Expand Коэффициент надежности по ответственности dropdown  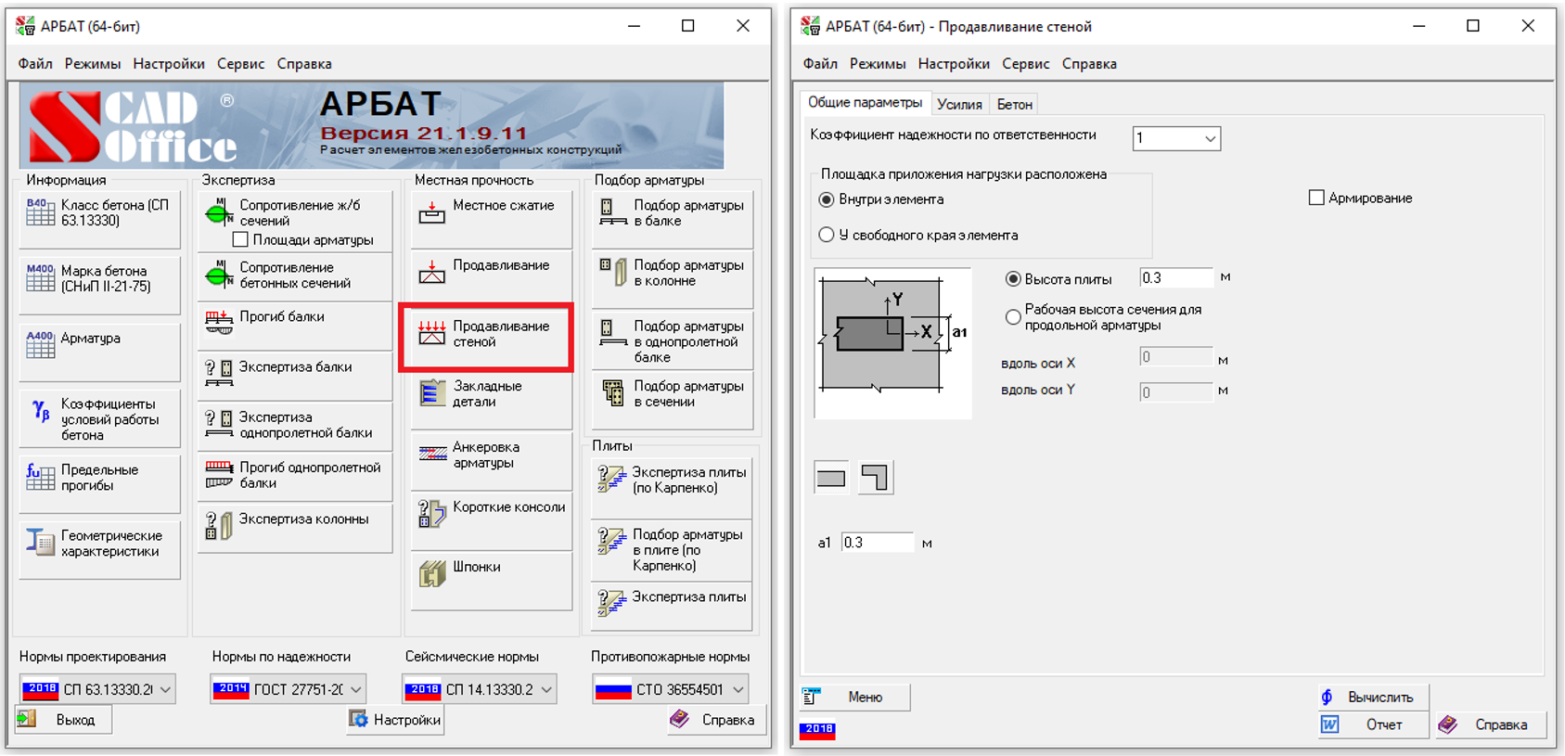pyautogui.click(x=1210, y=139)
